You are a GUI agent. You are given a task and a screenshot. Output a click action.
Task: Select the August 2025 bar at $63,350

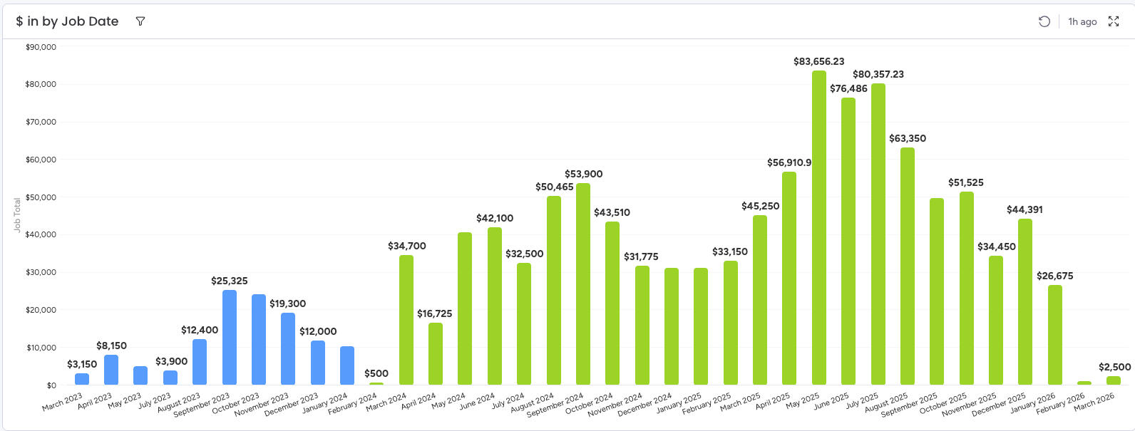pyautogui.click(x=907, y=267)
